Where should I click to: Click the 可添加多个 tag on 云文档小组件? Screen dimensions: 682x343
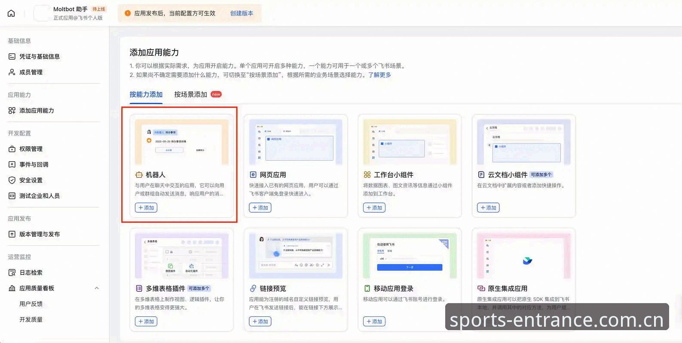(541, 175)
